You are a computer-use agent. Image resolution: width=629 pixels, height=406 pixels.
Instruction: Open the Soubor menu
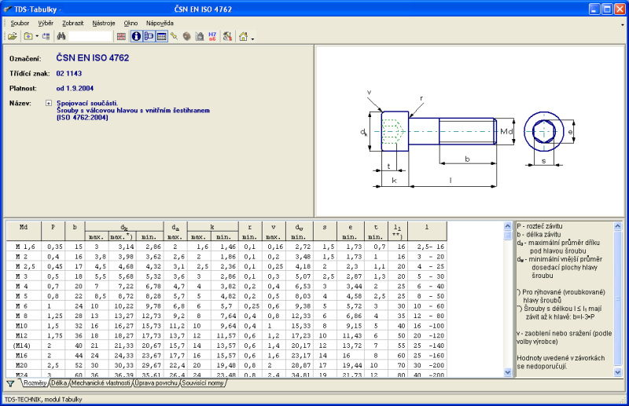tap(20, 24)
